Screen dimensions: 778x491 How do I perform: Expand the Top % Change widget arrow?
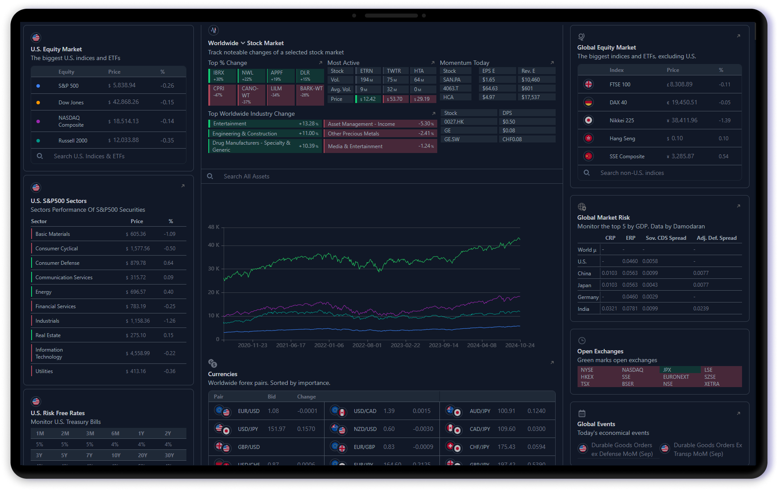click(x=321, y=63)
